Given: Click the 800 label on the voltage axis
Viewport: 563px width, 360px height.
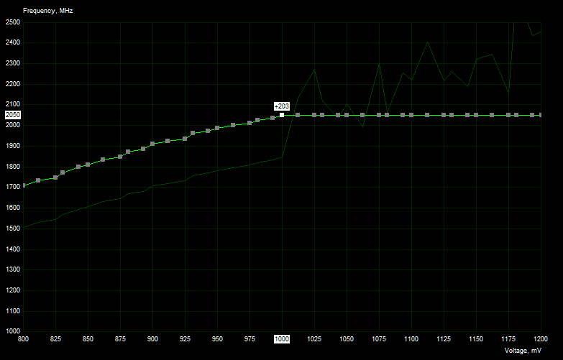Looking at the screenshot, I should [x=23, y=339].
